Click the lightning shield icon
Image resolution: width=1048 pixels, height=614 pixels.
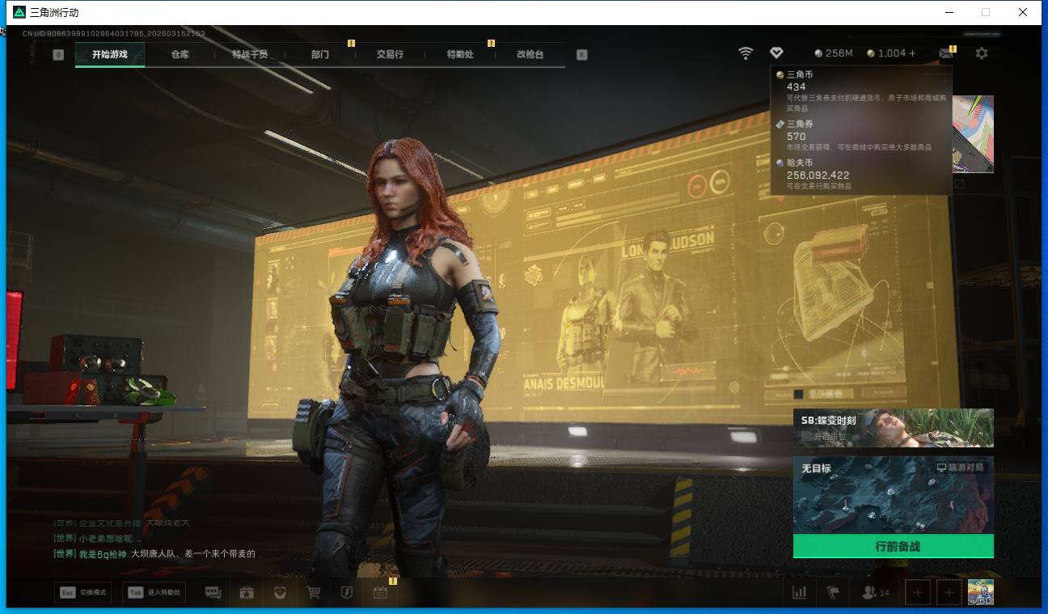[x=347, y=593]
